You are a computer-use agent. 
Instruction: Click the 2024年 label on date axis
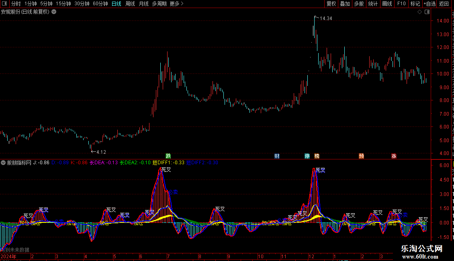pyautogui.click(x=9, y=256)
